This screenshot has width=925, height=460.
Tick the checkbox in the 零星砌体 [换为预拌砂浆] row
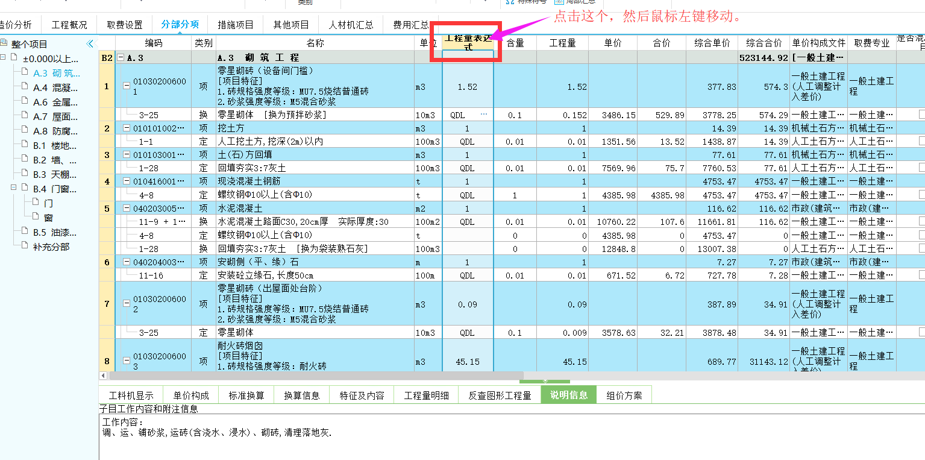[x=921, y=115]
